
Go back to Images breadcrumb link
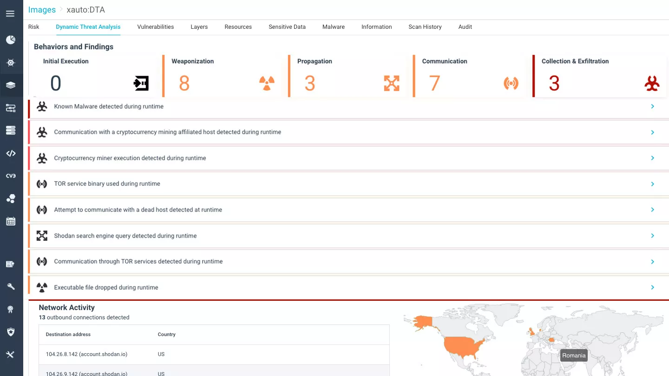pos(42,10)
